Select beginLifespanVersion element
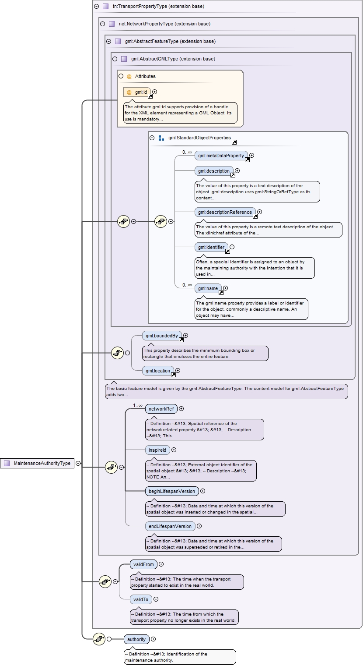The height and width of the screenshot is (666, 363). 172,491
